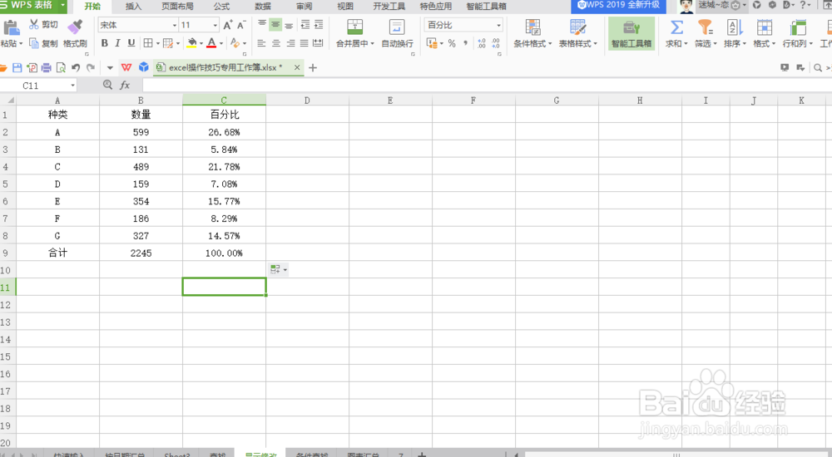Click the fx insert function icon
Screen dimensions: 832x457
pyautogui.click(x=125, y=85)
